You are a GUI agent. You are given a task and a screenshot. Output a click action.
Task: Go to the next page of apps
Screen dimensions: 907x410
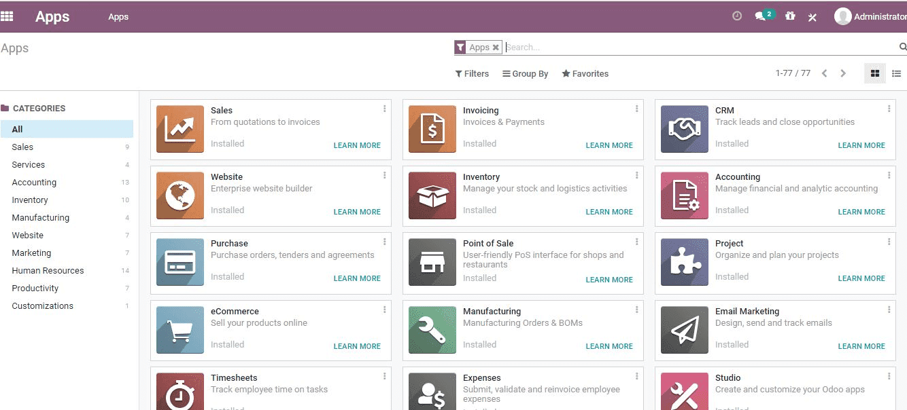tap(843, 73)
